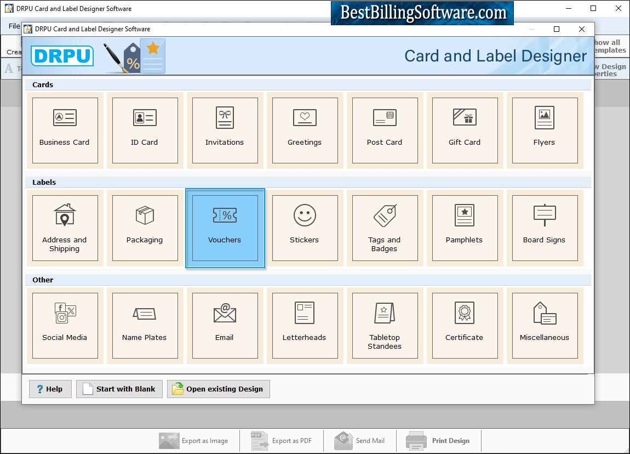
Task: Select the Certificate tile
Action: point(465,326)
